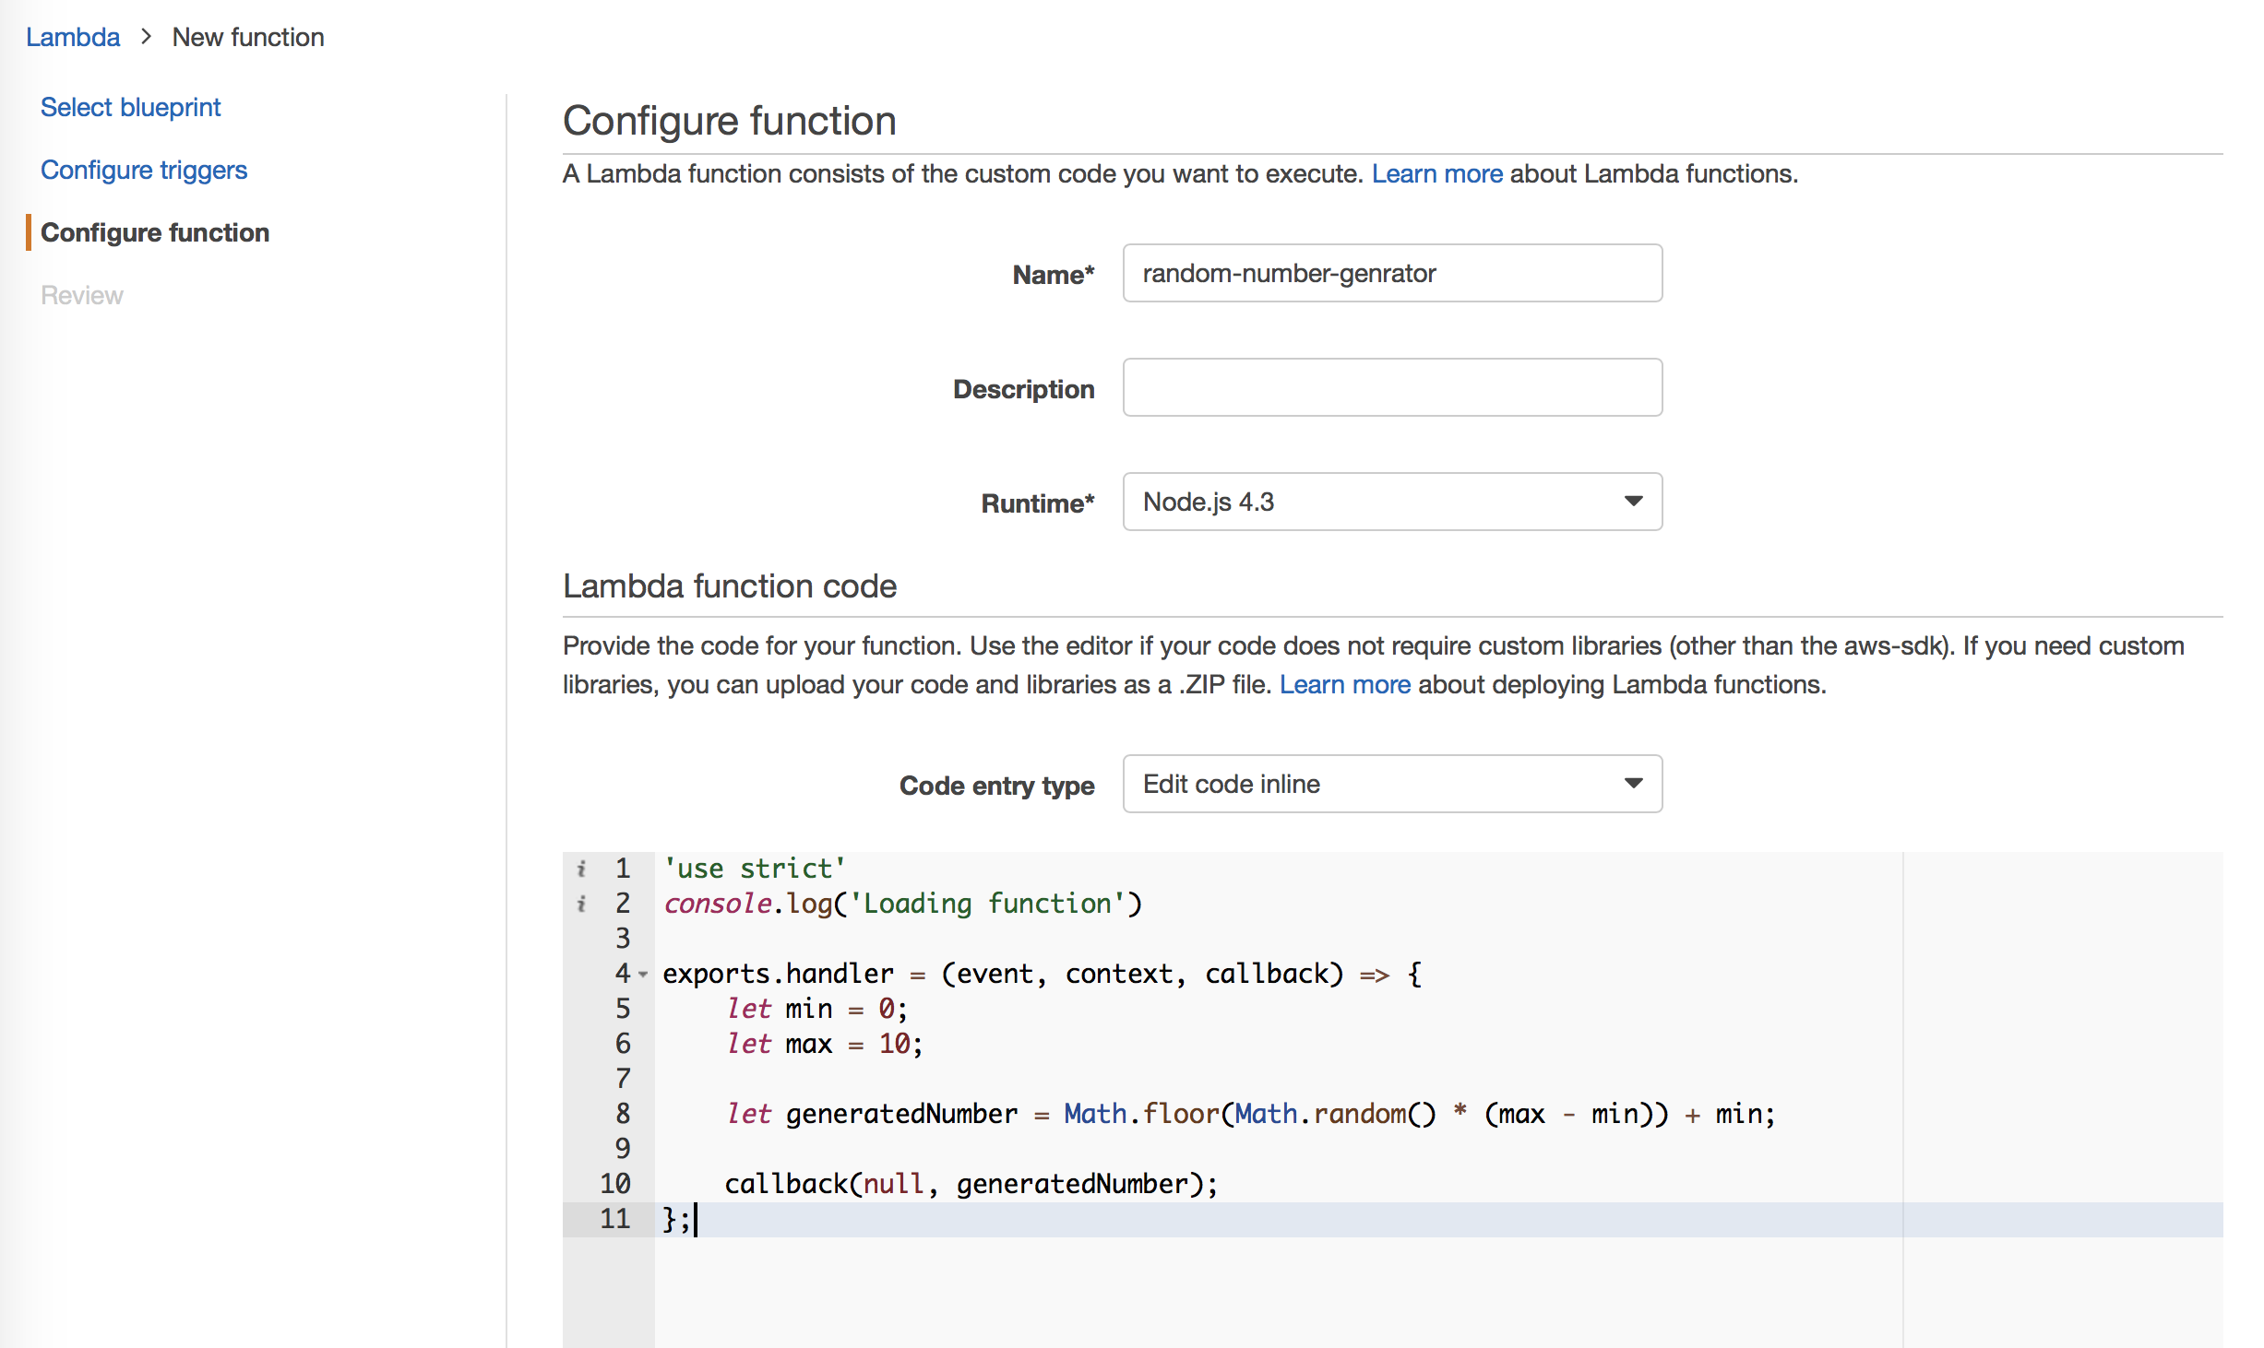Viewport: 2264px width, 1348px height.
Task: Click the Review step
Action: pos(82,295)
